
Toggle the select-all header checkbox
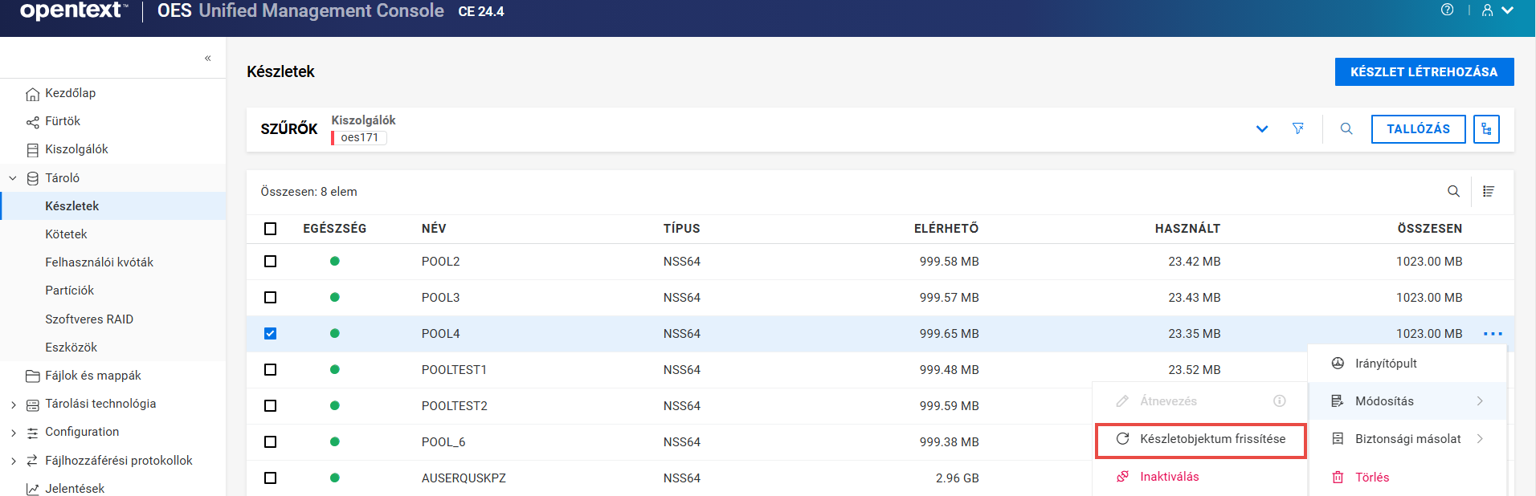270,229
